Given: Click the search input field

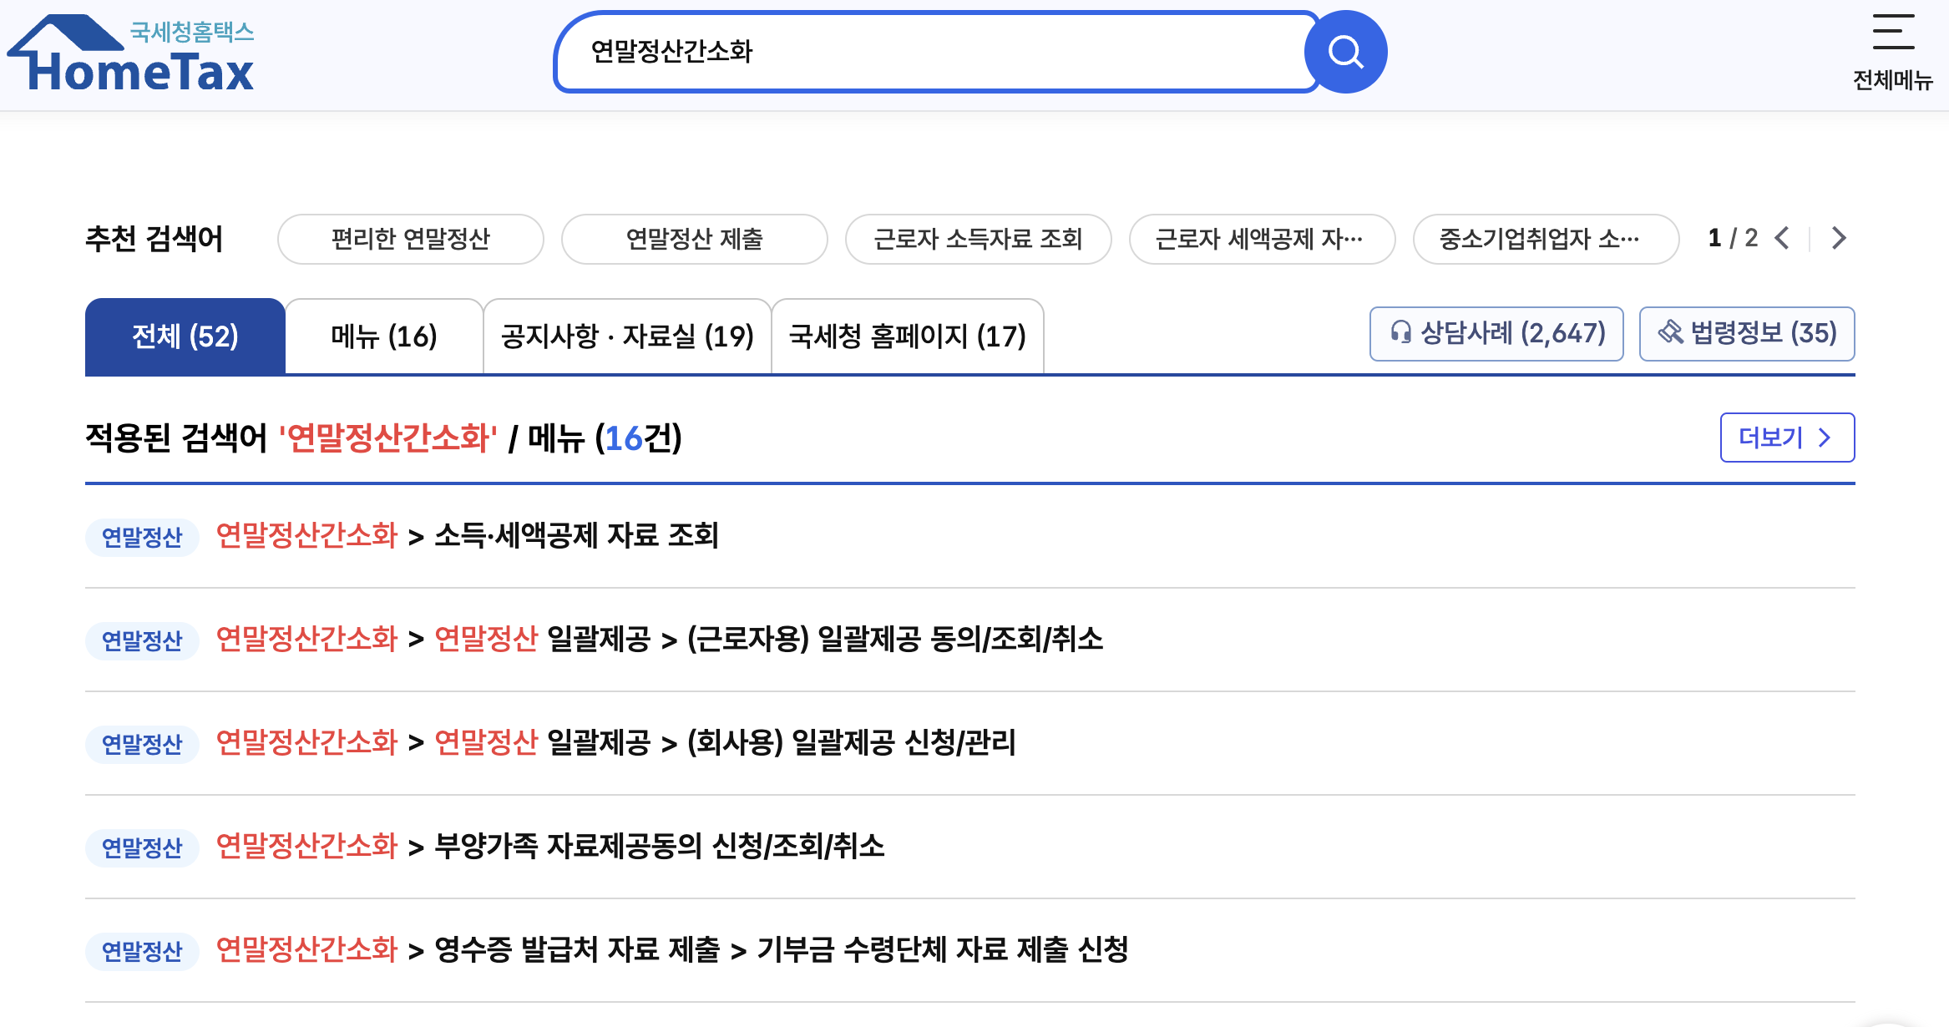Looking at the screenshot, I should coord(927,52).
